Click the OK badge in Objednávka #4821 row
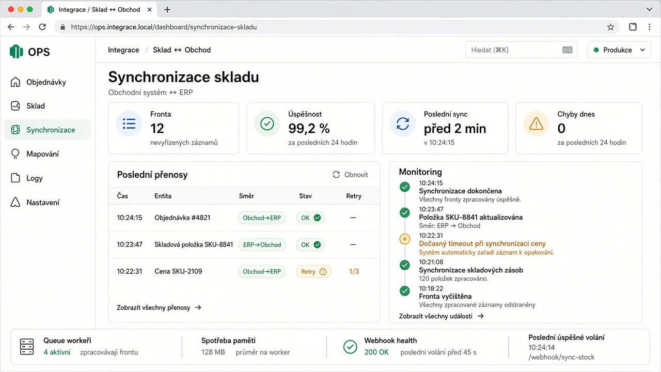 click(310, 218)
